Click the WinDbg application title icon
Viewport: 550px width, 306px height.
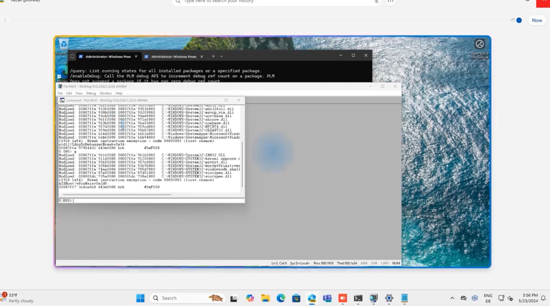click(x=60, y=87)
